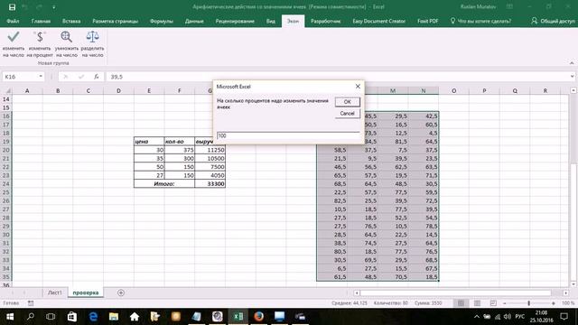Click the horizontal scrollbar right arrow
Viewport: 578px width, 325px height.
[565, 292]
